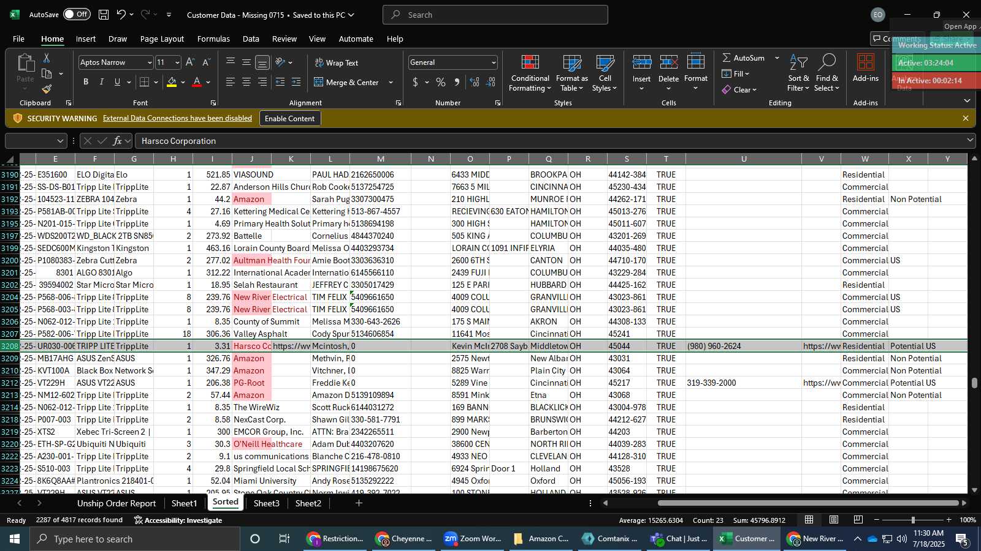The width and height of the screenshot is (981, 551).
Task: Toggle Normal view in status bar
Action: [x=809, y=520]
